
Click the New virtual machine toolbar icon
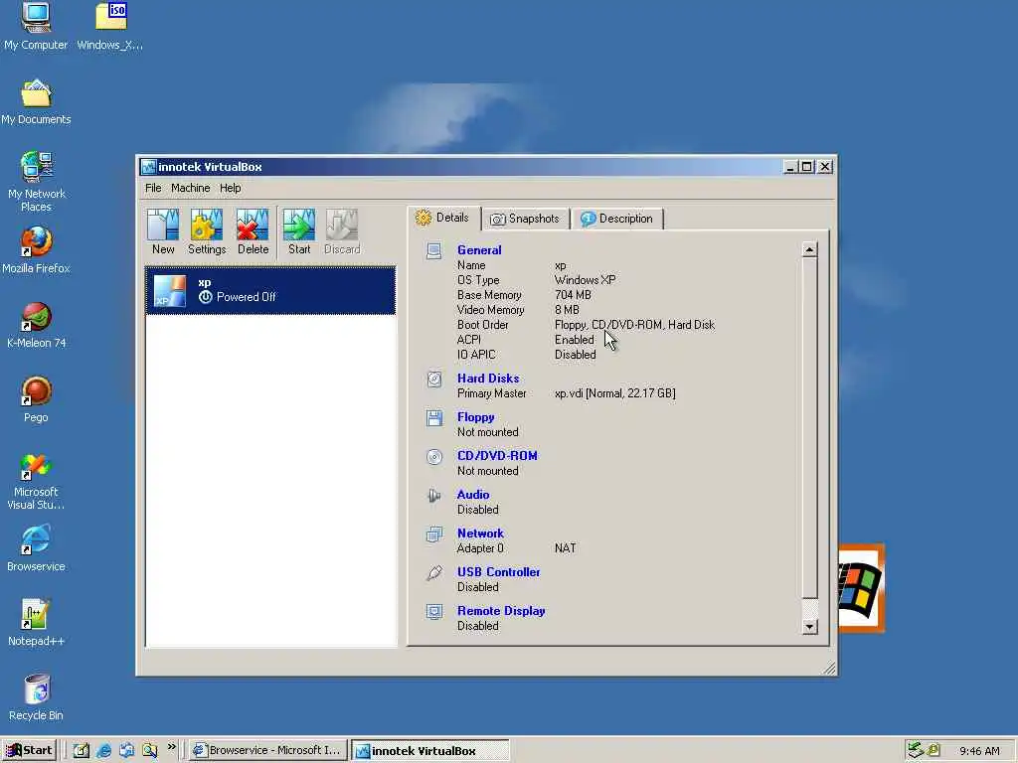point(163,231)
